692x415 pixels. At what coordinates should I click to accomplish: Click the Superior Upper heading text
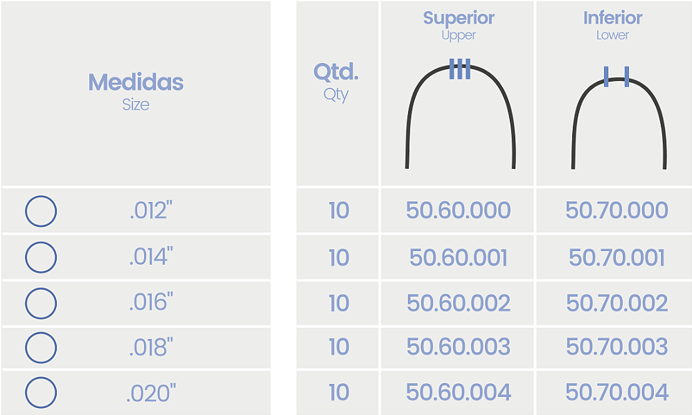[459, 25]
